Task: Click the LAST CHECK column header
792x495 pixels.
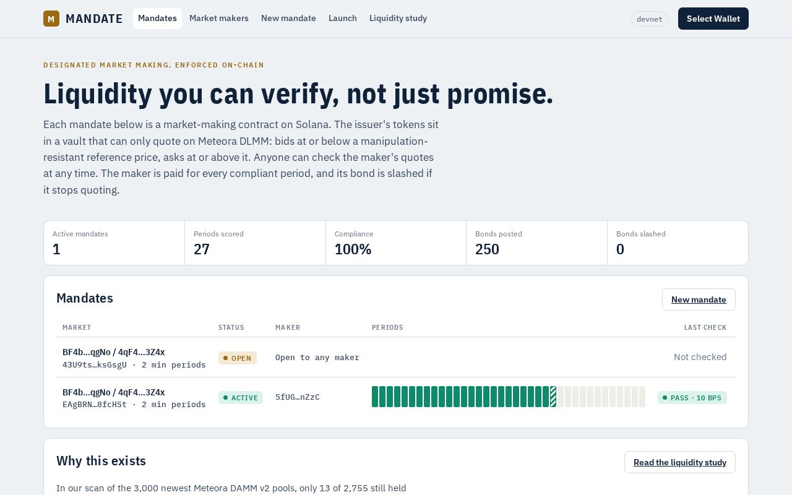Action: [705, 327]
